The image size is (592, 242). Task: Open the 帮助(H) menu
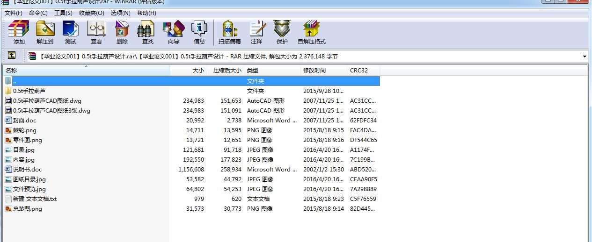pos(146,13)
